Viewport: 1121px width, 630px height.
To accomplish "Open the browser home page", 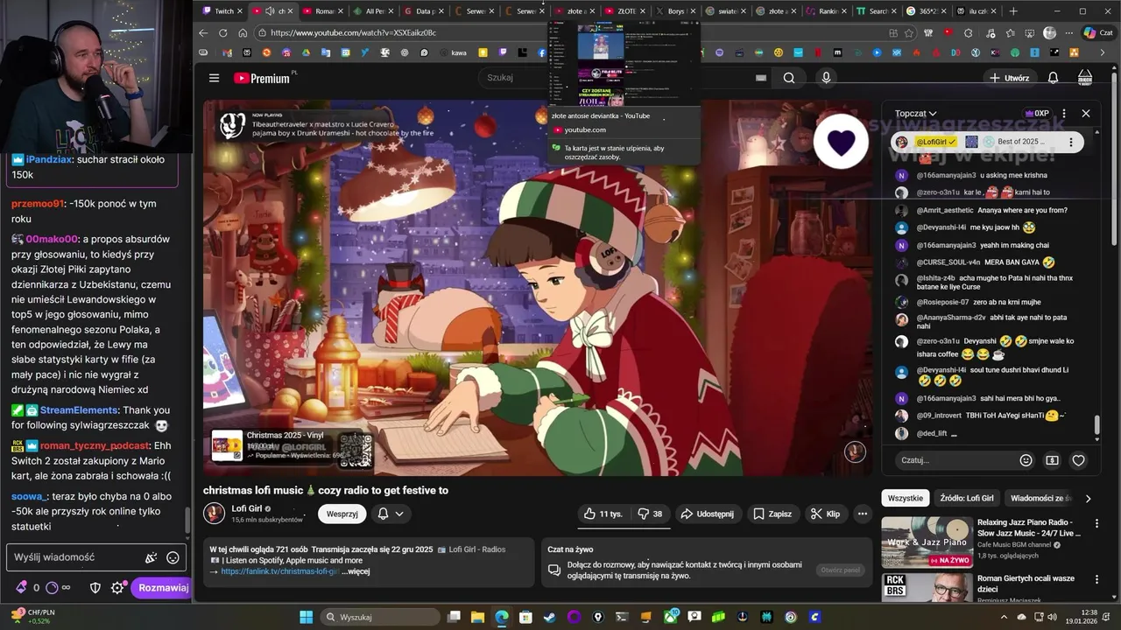I will pos(242,33).
